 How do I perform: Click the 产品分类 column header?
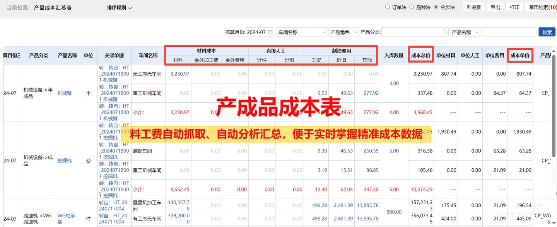pyautogui.click(x=39, y=56)
